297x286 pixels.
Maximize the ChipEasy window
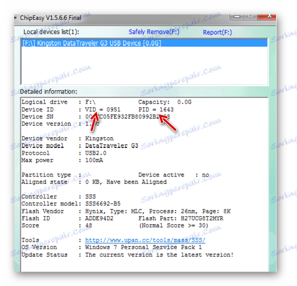(251, 16)
